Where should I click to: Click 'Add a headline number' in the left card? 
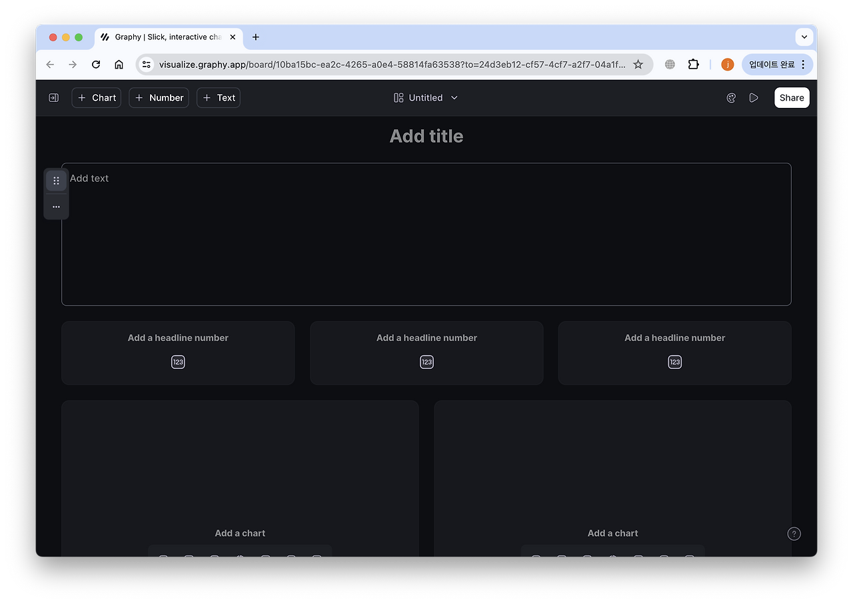tap(178, 338)
